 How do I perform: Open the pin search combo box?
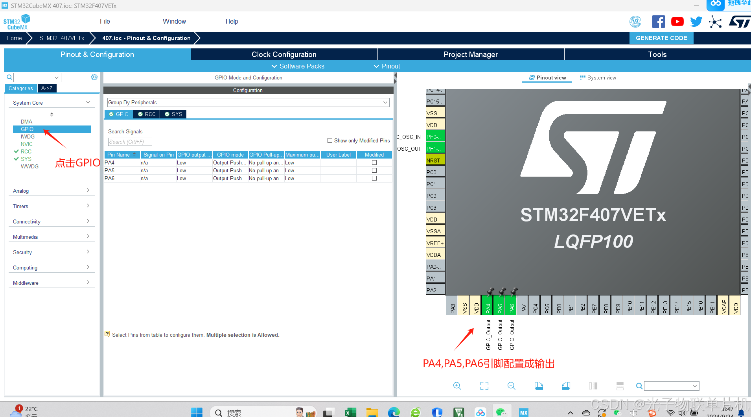pyautogui.click(x=672, y=386)
